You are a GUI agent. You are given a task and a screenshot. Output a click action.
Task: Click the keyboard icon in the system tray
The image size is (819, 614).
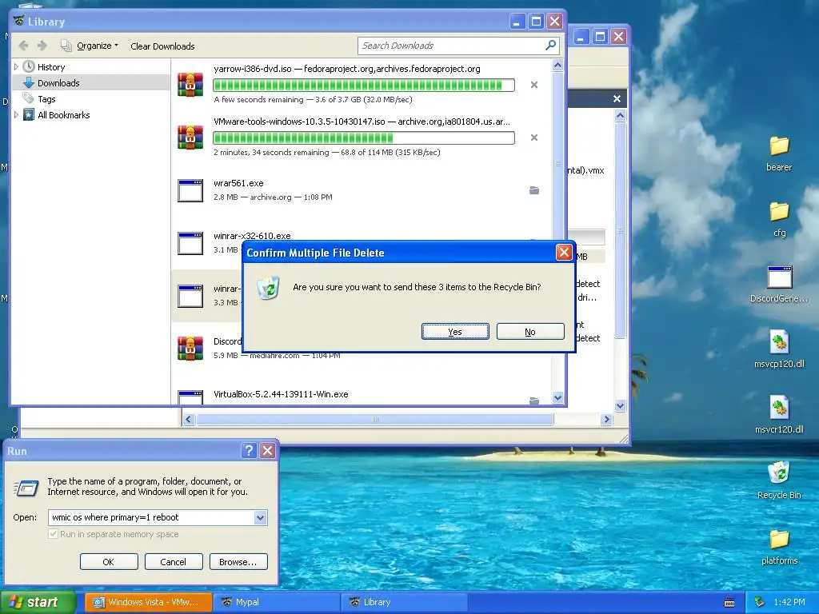tap(729, 603)
